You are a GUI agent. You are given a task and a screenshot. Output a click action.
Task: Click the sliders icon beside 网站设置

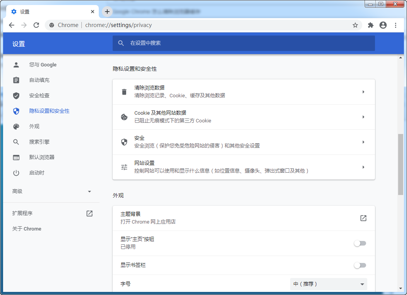124,167
